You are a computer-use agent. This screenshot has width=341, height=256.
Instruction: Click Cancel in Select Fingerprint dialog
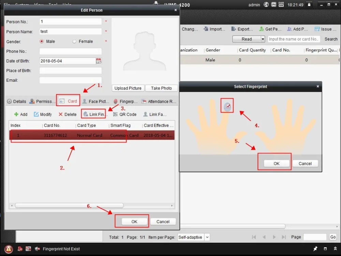[x=305, y=163]
